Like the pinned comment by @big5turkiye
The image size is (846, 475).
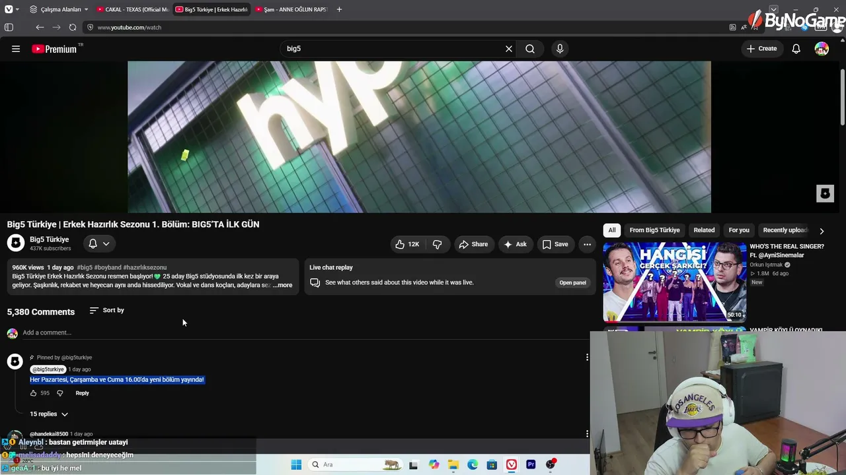click(x=33, y=393)
